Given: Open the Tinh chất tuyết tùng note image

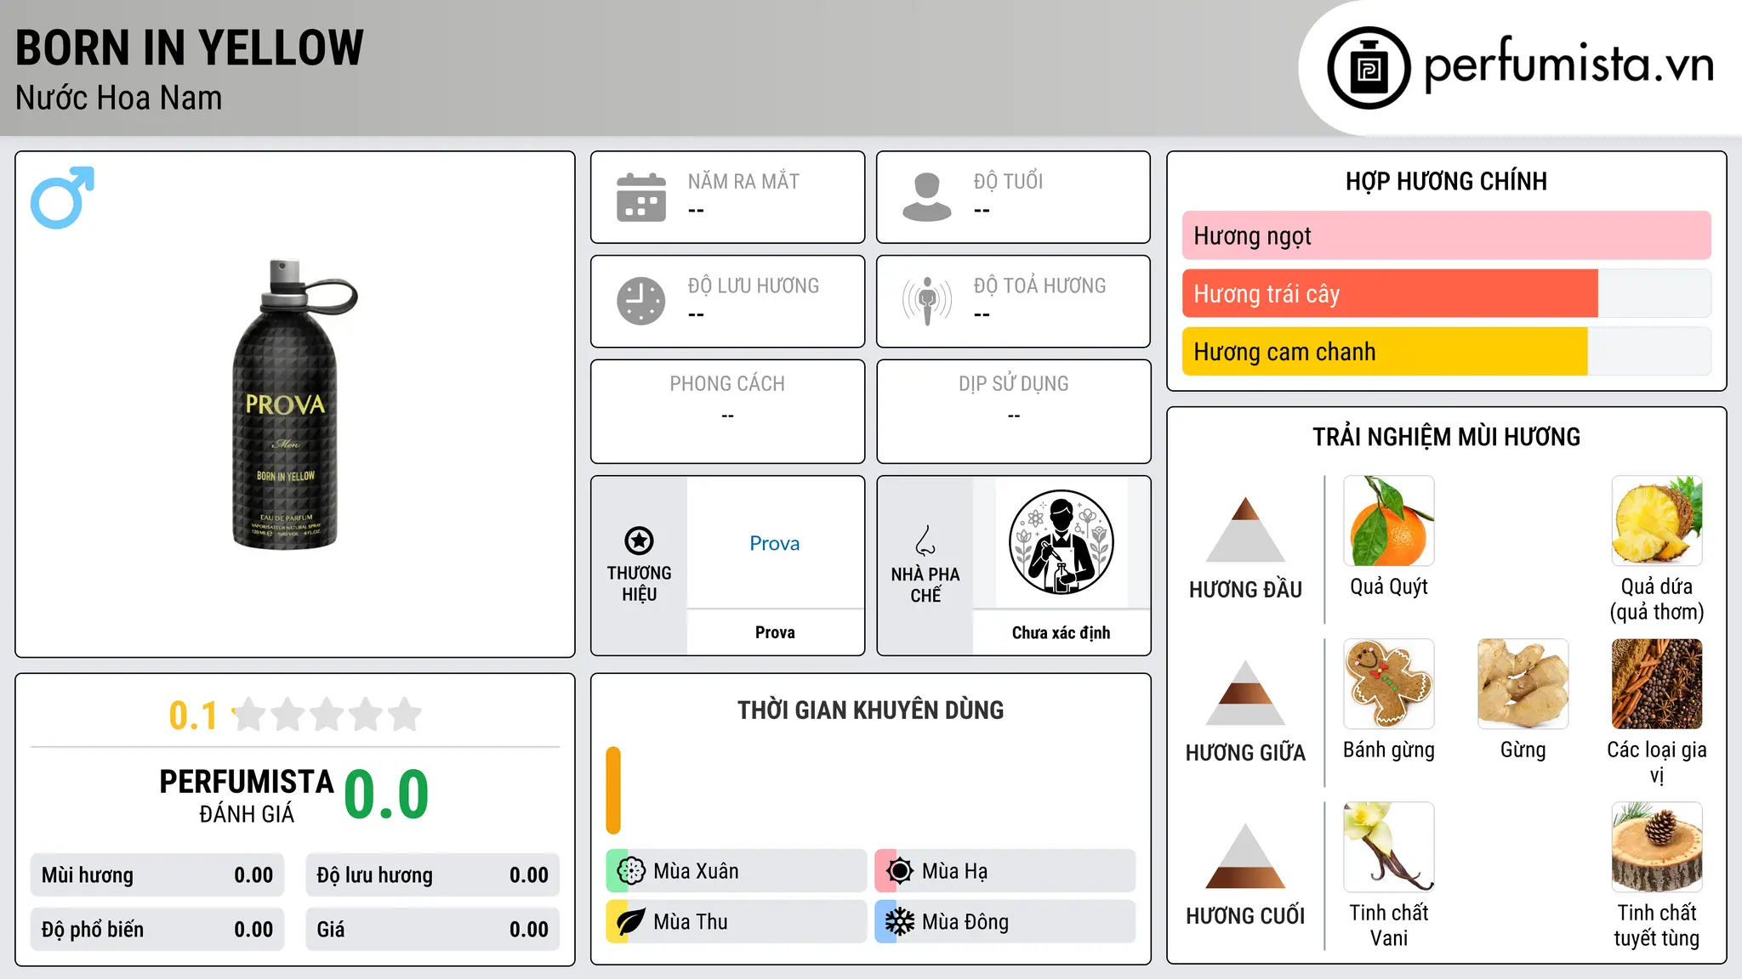Looking at the screenshot, I should (1657, 847).
